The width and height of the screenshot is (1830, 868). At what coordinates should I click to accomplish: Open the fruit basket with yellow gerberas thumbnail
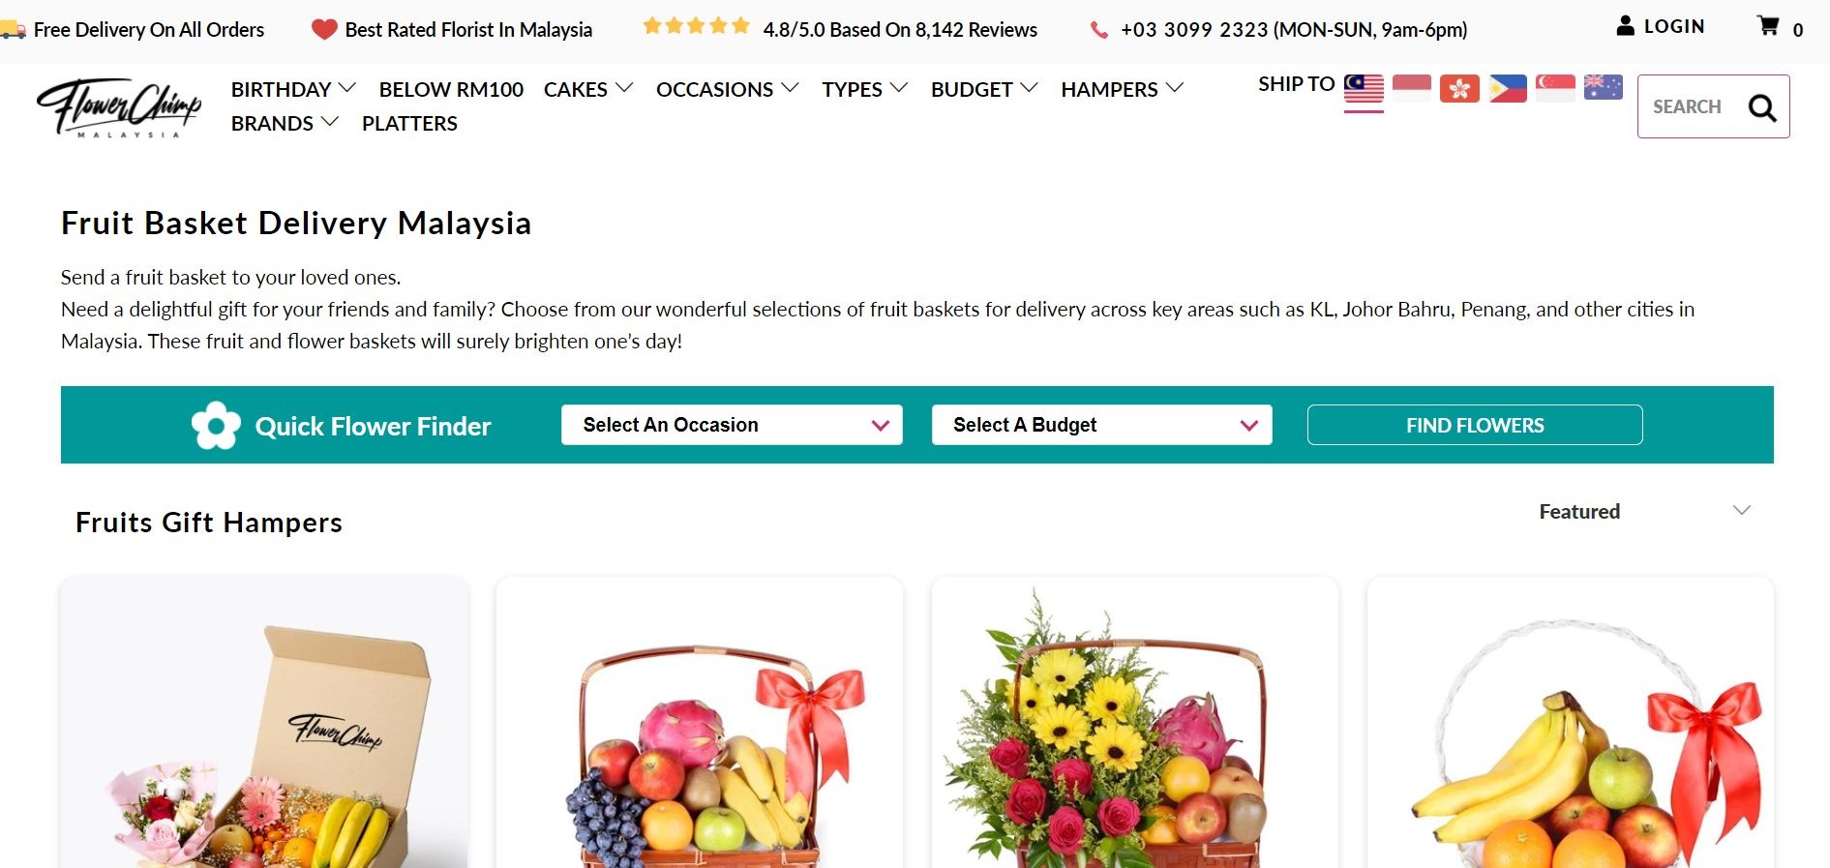coord(1134,723)
